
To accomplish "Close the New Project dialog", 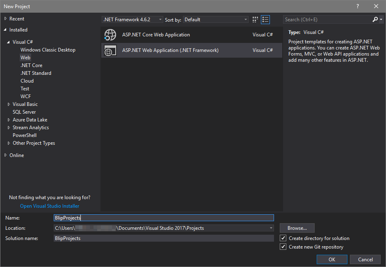I will [376, 6].
